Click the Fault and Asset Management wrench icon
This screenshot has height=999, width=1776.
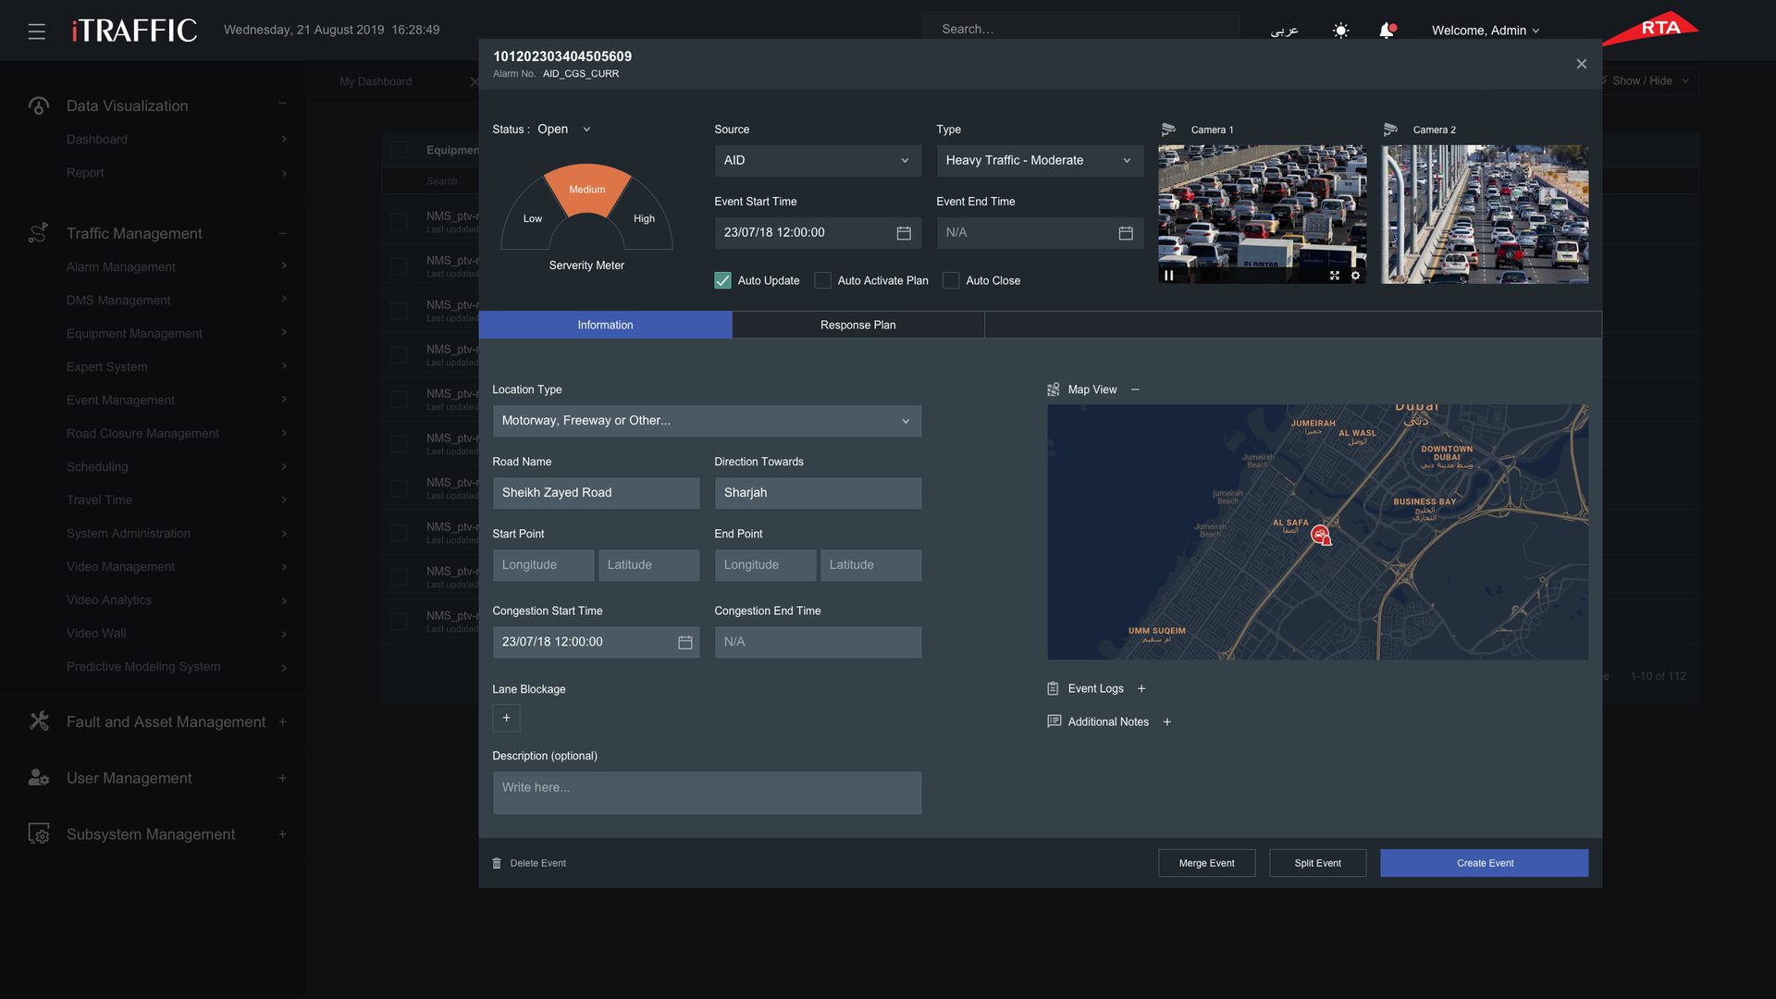(x=39, y=721)
